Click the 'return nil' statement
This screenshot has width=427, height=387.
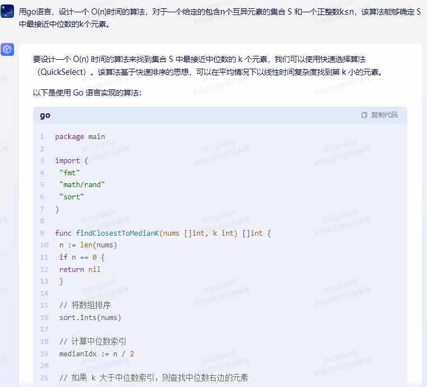(80, 269)
